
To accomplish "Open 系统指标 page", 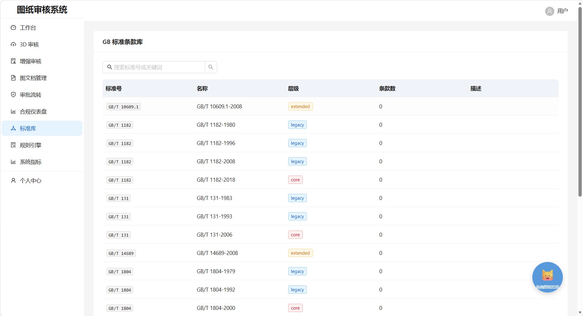I will pos(42,162).
